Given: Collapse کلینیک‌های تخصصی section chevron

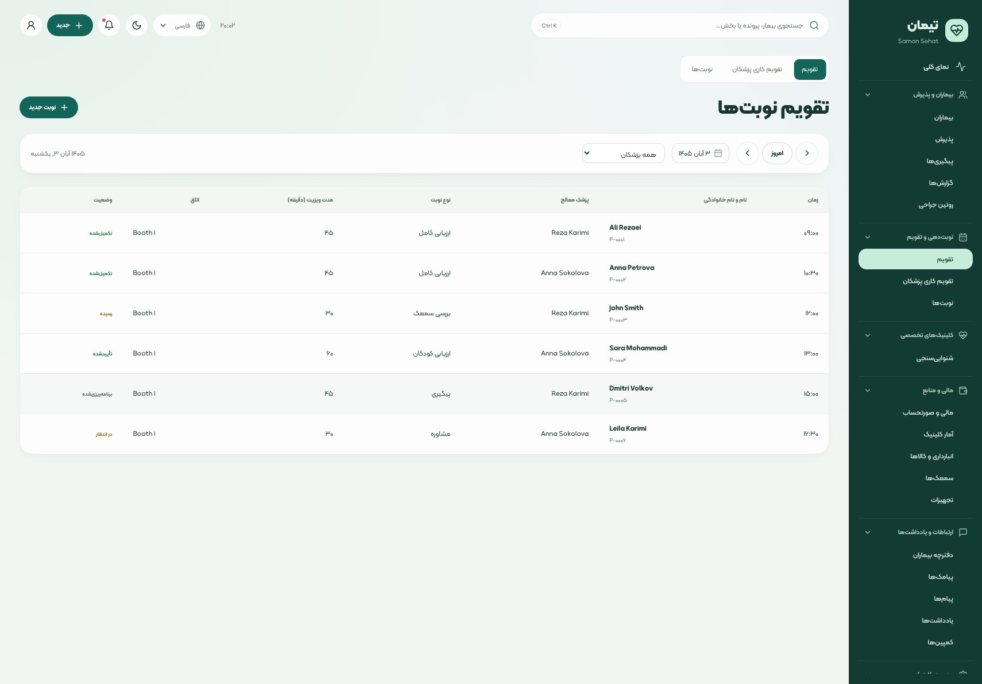Looking at the screenshot, I should click(868, 335).
